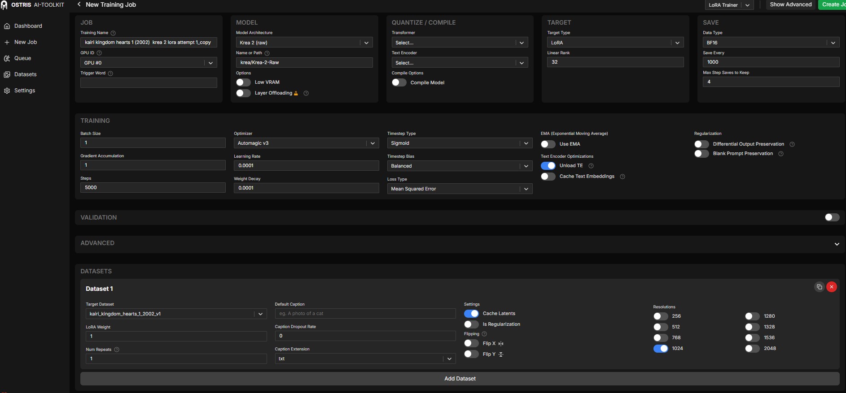Open the Optimizer dropdown

(x=307, y=143)
